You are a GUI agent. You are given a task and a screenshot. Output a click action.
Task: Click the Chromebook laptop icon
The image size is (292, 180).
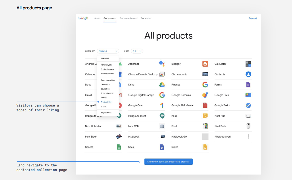pyautogui.click(x=205, y=74)
